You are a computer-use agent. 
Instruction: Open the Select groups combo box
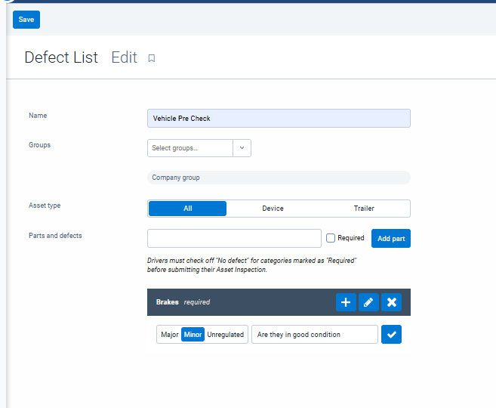pyautogui.click(x=189, y=148)
